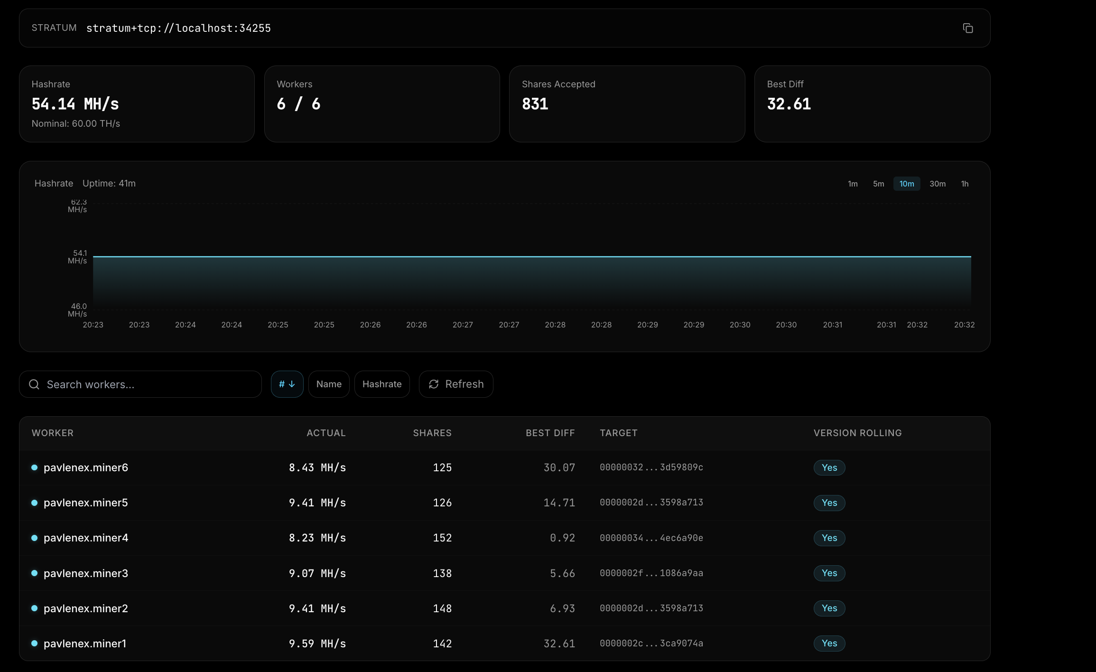Screen dimensions: 1096x672
Task: Toggle version rolling for pavlenex.miner2
Action: tap(829, 608)
